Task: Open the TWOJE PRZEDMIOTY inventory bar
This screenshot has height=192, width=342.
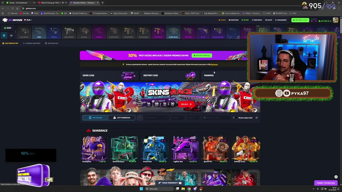Action: (x=170, y=183)
